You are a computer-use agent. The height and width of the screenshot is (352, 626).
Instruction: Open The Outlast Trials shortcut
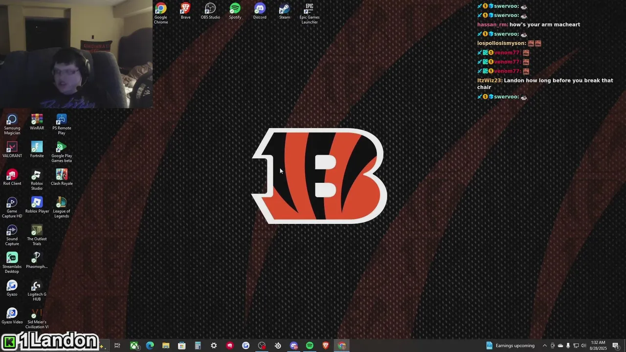(x=37, y=235)
